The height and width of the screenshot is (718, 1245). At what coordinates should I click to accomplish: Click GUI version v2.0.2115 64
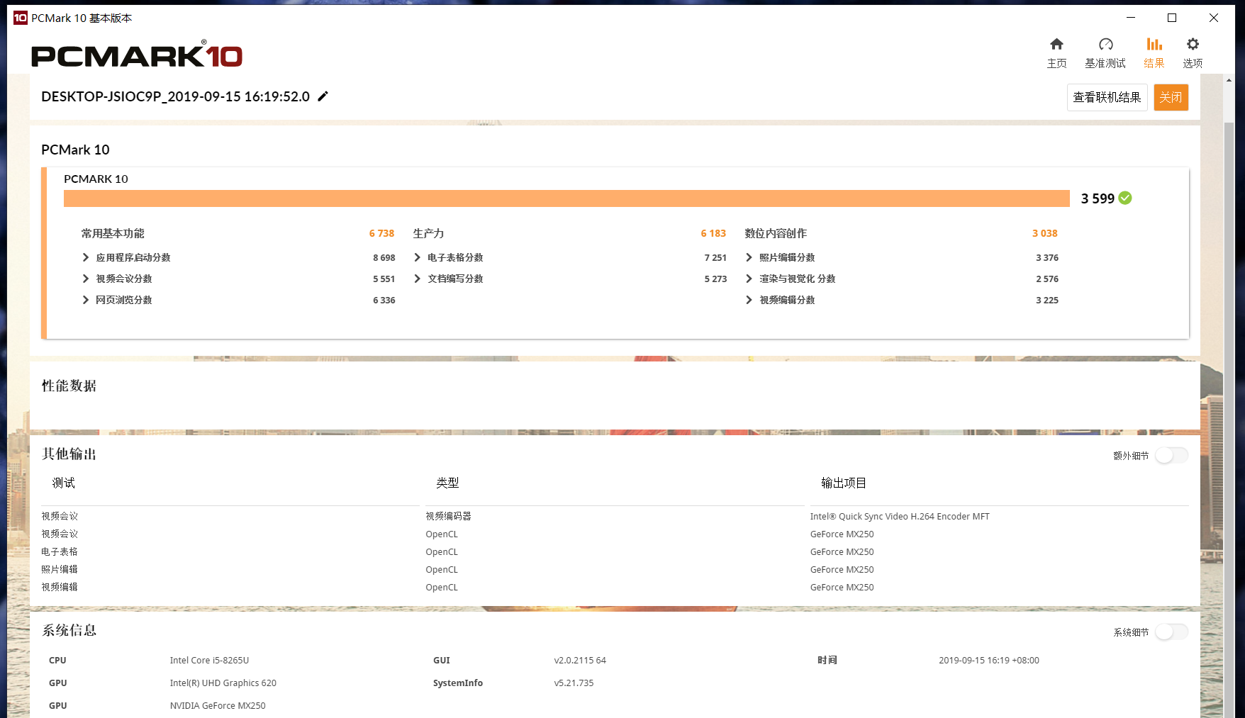(580, 660)
